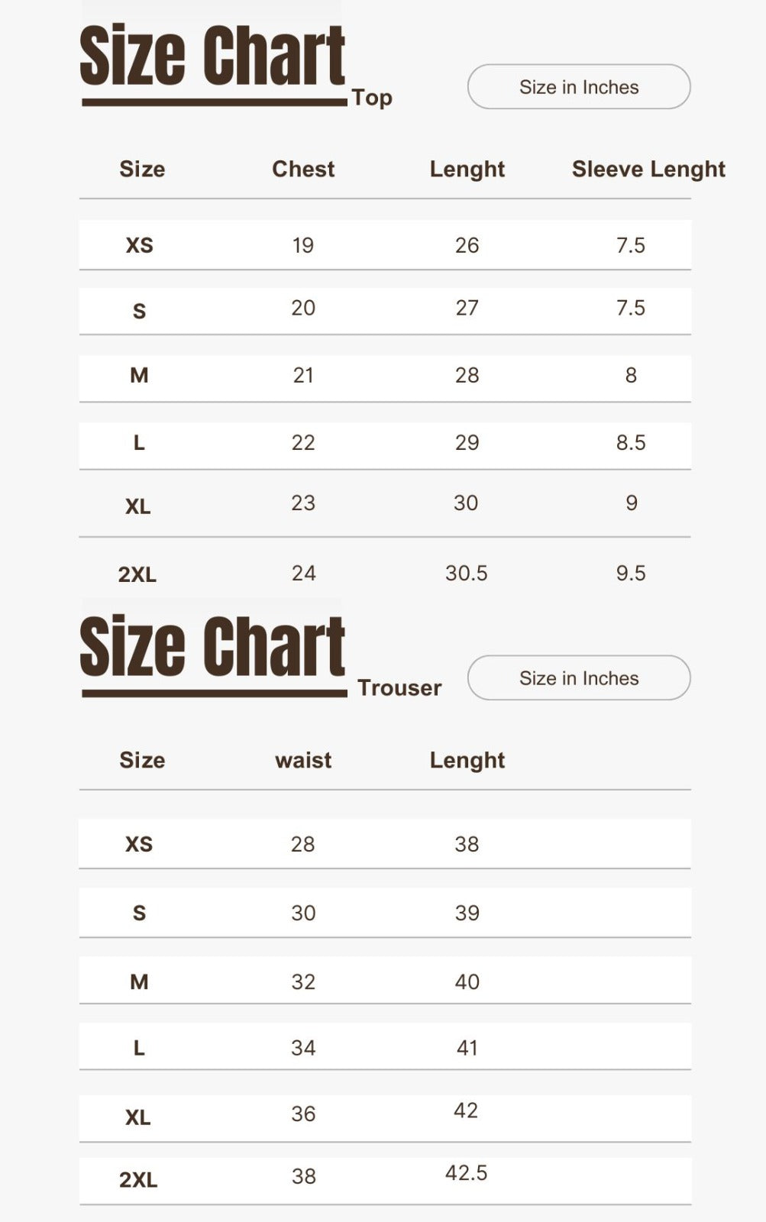Click trouser length value 40

click(x=467, y=981)
